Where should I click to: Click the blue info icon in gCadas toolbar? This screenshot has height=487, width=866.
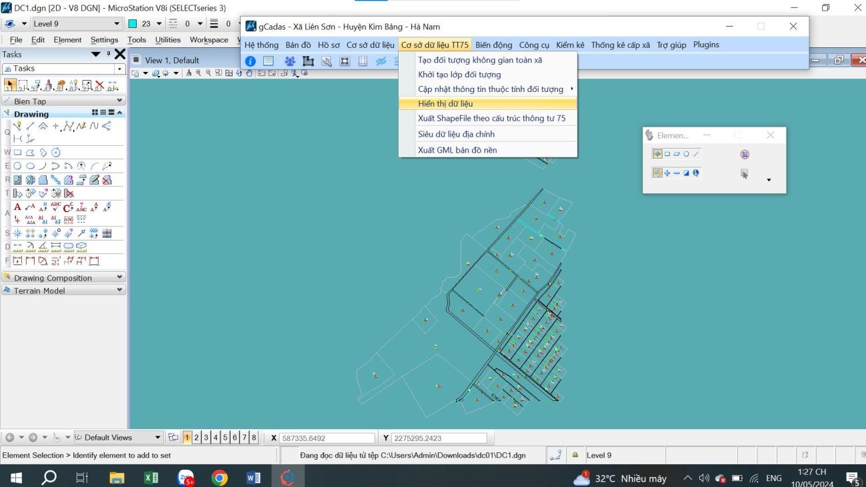coord(251,61)
